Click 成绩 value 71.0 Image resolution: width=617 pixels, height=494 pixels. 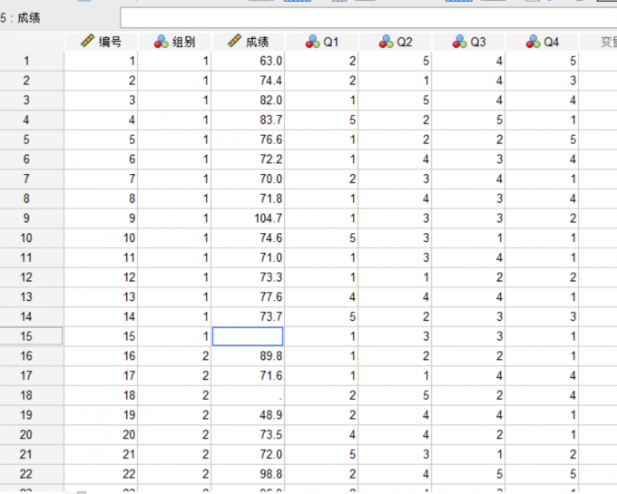[248, 257]
